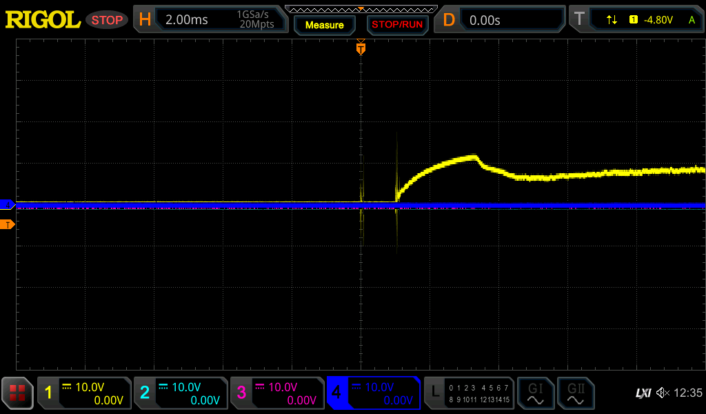This screenshot has height=414, width=706.
Task: Toggle channel 1 yellow 10.0V label
Action: click(x=85, y=393)
